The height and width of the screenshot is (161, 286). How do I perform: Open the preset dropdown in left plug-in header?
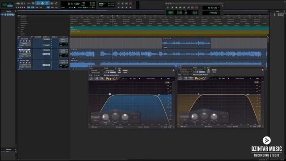(110, 70)
